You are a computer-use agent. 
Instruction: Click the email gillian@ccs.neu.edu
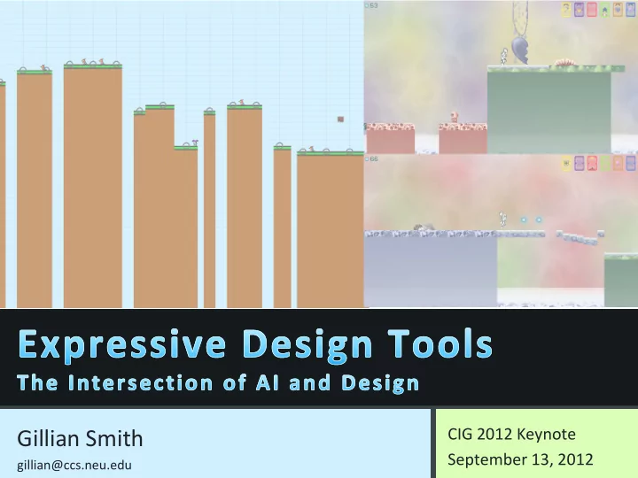(74, 465)
